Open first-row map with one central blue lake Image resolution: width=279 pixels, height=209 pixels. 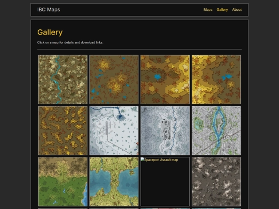(165, 79)
